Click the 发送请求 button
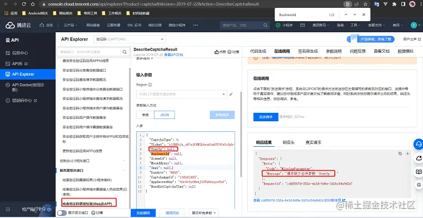 click(x=266, y=117)
